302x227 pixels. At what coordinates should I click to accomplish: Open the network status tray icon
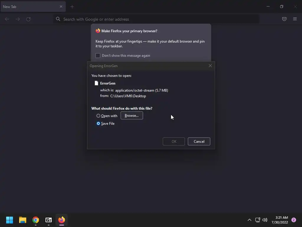pyautogui.click(x=257, y=220)
